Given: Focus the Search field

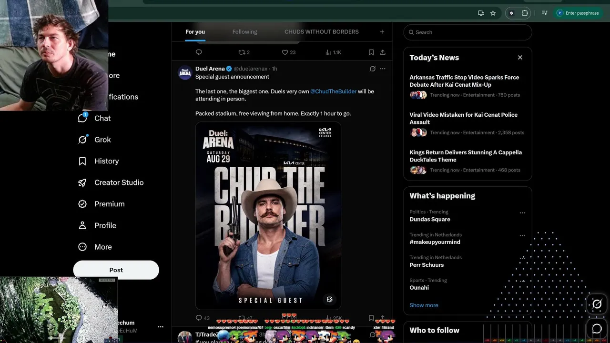Looking at the screenshot, I should (468, 32).
